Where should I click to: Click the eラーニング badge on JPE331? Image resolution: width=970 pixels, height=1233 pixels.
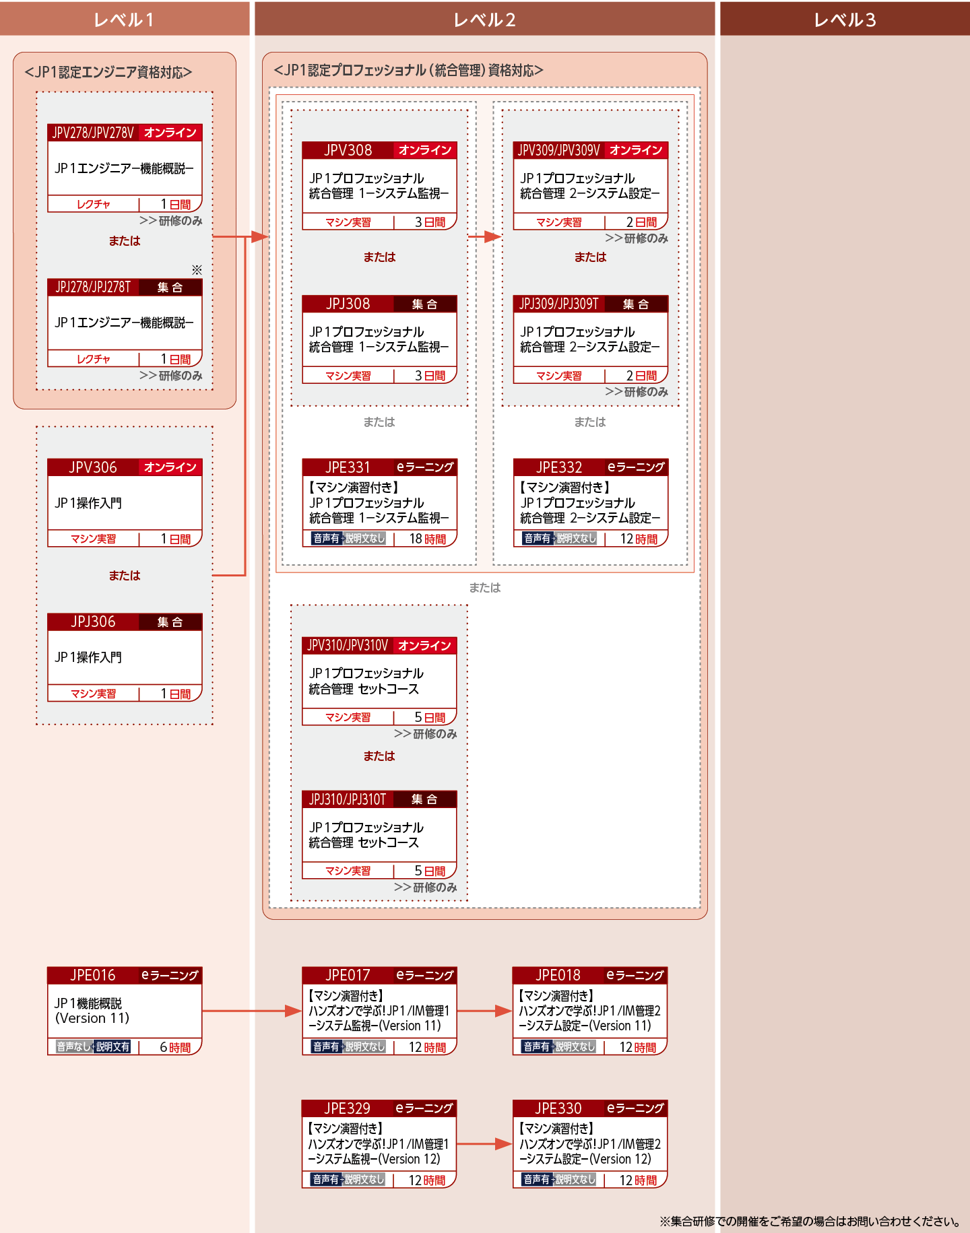425,467
